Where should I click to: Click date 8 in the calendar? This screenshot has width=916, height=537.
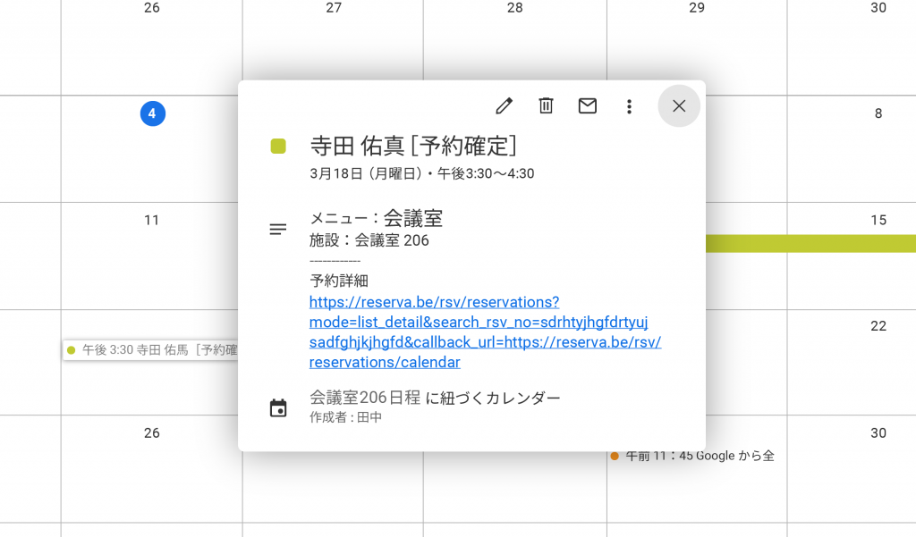click(x=878, y=113)
